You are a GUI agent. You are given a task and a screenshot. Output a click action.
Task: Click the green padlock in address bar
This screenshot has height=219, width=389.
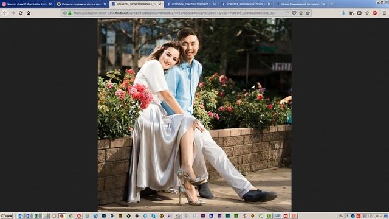point(70,13)
